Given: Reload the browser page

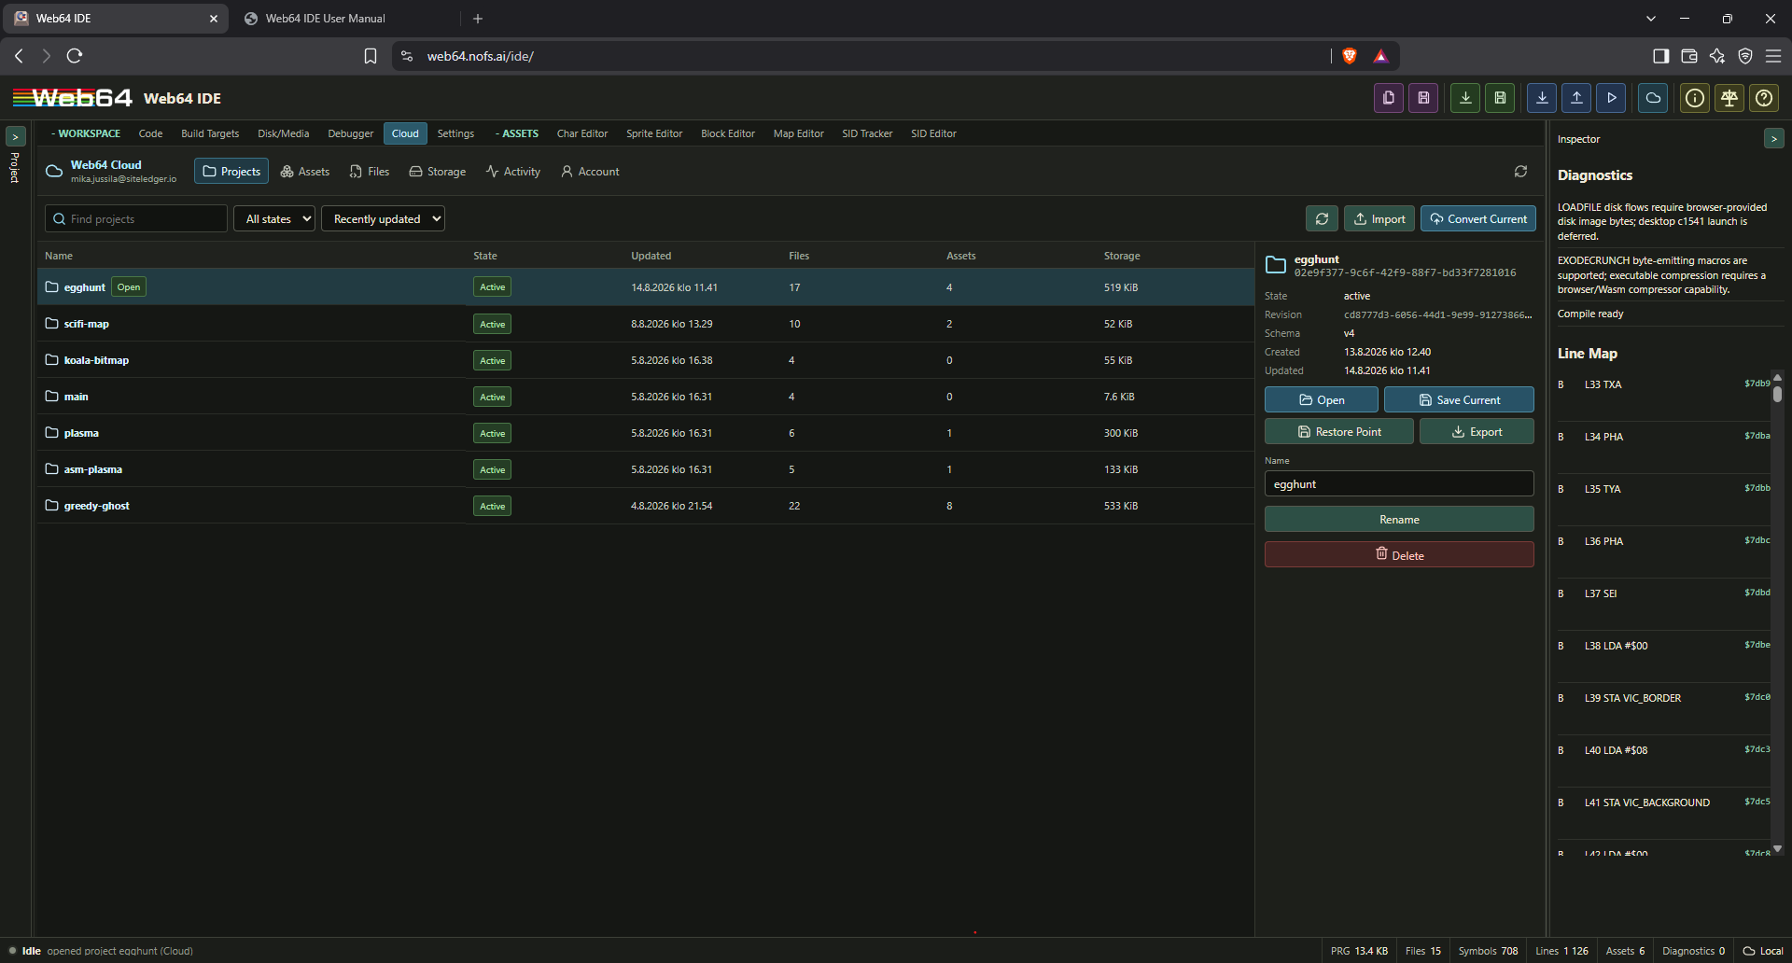Looking at the screenshot, I should 75,56.
